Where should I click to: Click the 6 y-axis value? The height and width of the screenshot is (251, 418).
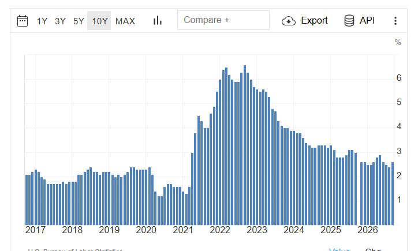click(x=399, y=78)
